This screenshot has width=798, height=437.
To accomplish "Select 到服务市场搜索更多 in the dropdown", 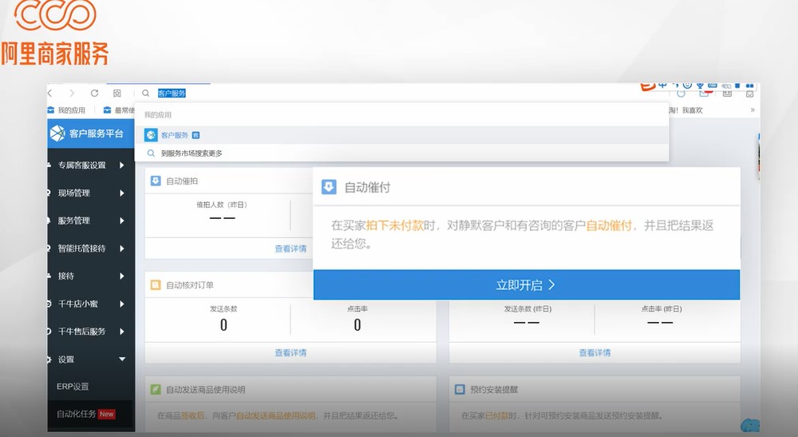I will (x=192, y=153).
